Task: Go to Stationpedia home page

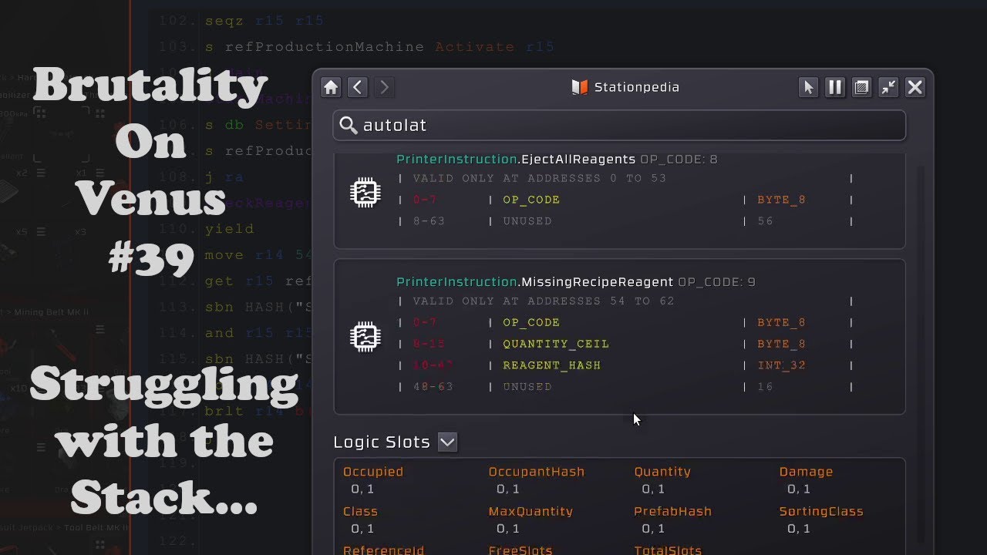Action: [332, 87]
